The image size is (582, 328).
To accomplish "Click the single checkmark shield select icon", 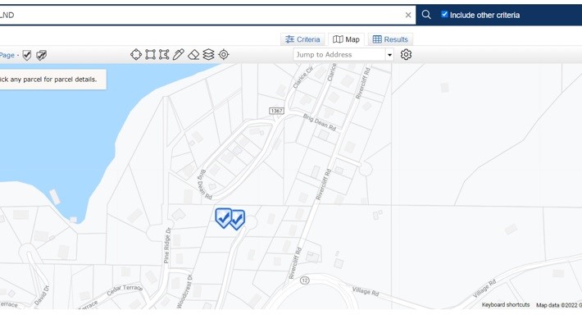I will point(27,55).
